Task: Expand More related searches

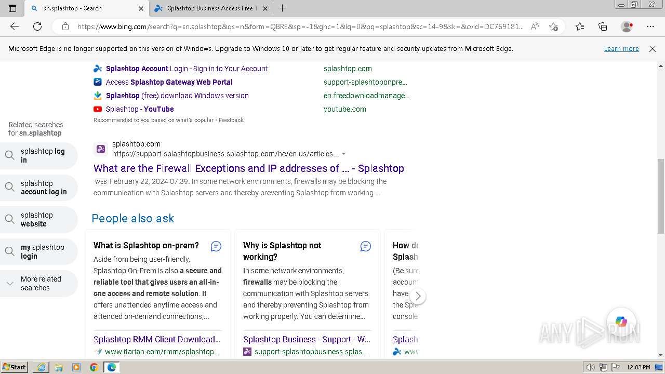Action: (39, 283)
